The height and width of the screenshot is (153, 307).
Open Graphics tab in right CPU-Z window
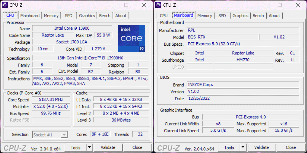240,15
